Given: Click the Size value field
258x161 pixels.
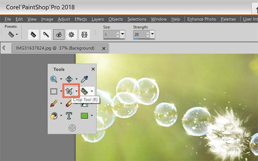Looking at the screenshot, I should (110, 34).
